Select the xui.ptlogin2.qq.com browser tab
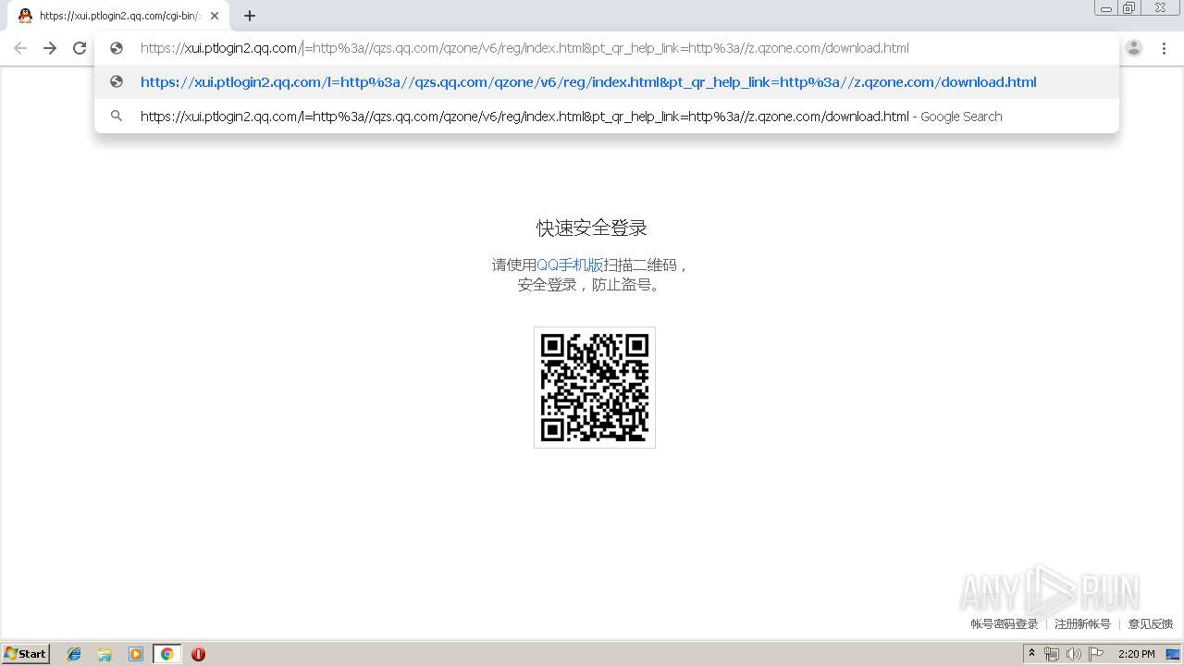1184x666 pixels. pos(118,16)
